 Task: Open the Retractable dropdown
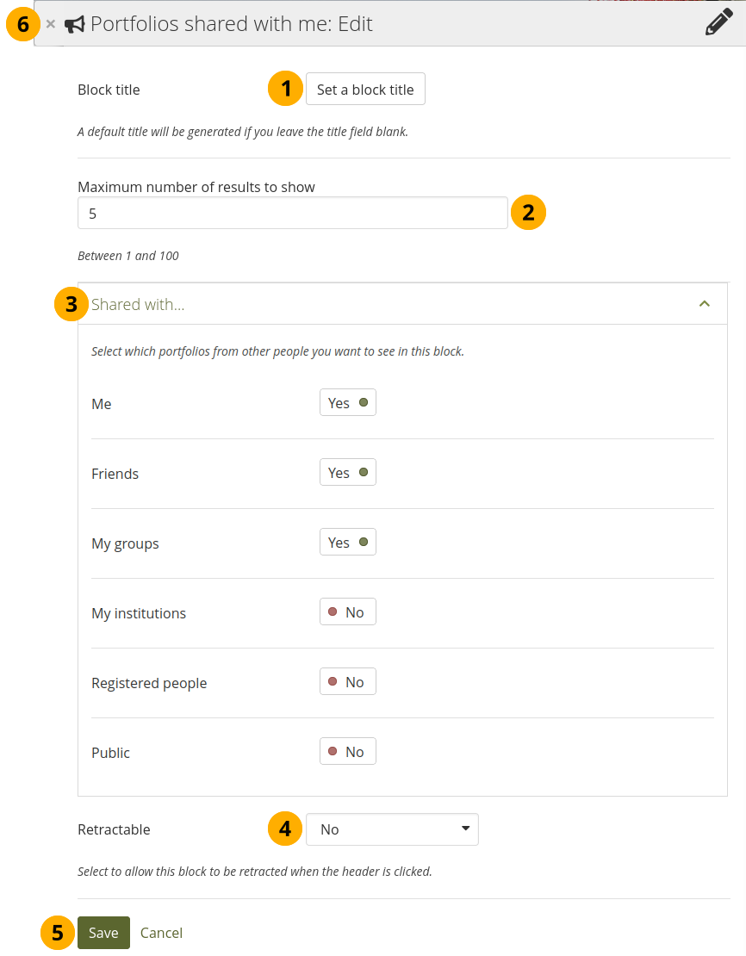[x=392, y=829]
